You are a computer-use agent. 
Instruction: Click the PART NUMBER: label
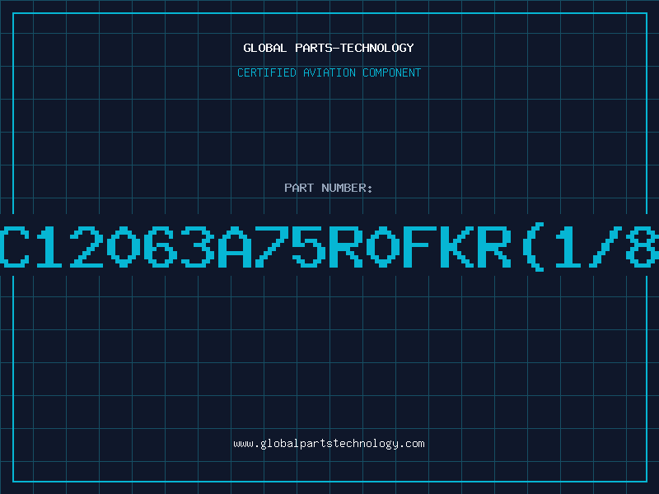(329, 188)
